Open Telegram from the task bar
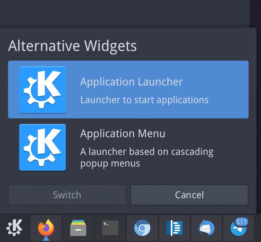The width and height of the screenshot is (261, 242). pyautogui.click(x=239, y=228)
